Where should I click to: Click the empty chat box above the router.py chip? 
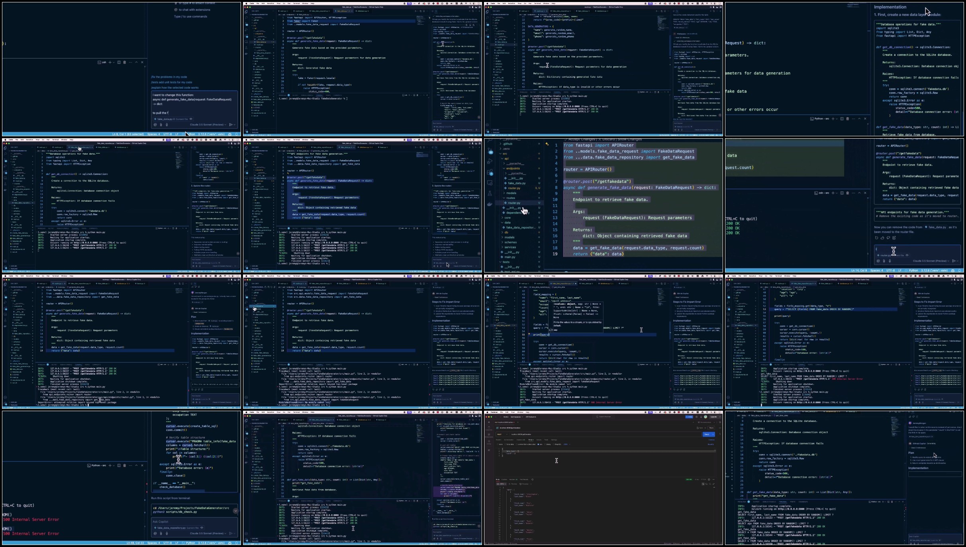(918, 249)
